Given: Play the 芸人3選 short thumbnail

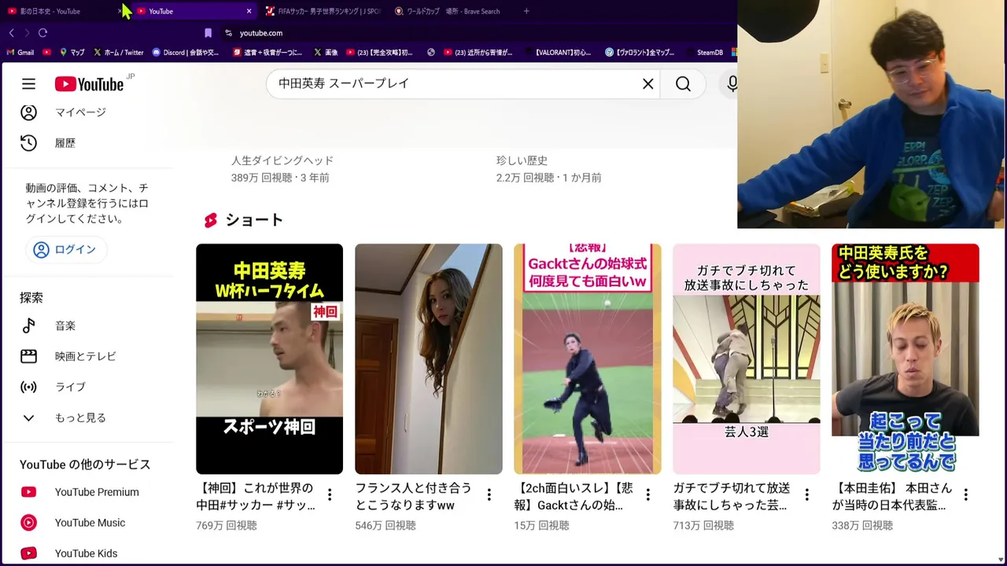Looking at the screenshot, I should 746,358.
